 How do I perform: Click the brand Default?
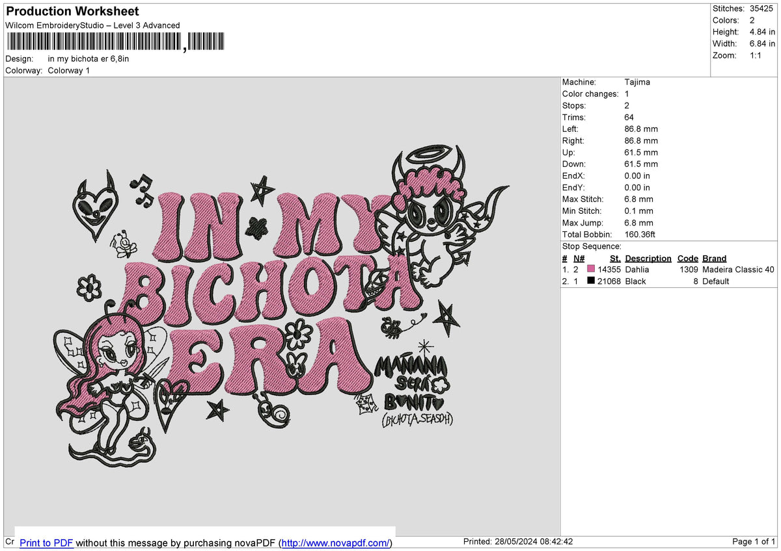click(716, 281)
